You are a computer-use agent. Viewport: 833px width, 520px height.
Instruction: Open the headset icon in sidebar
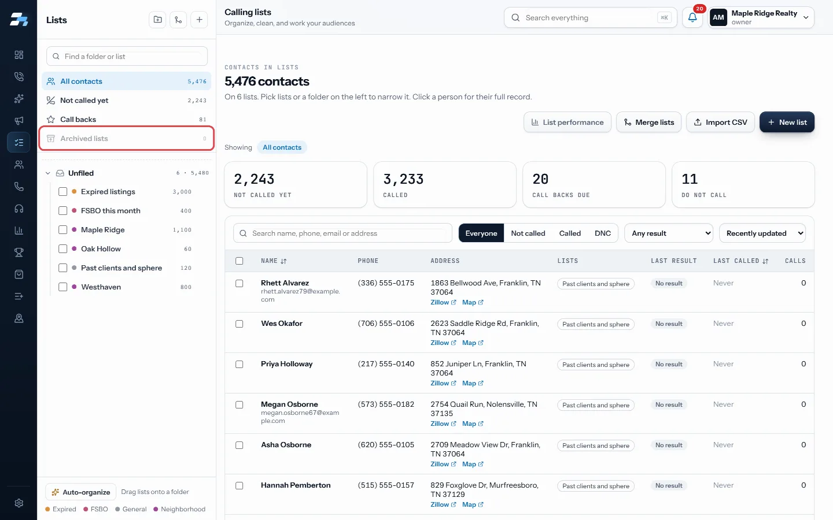19,209
